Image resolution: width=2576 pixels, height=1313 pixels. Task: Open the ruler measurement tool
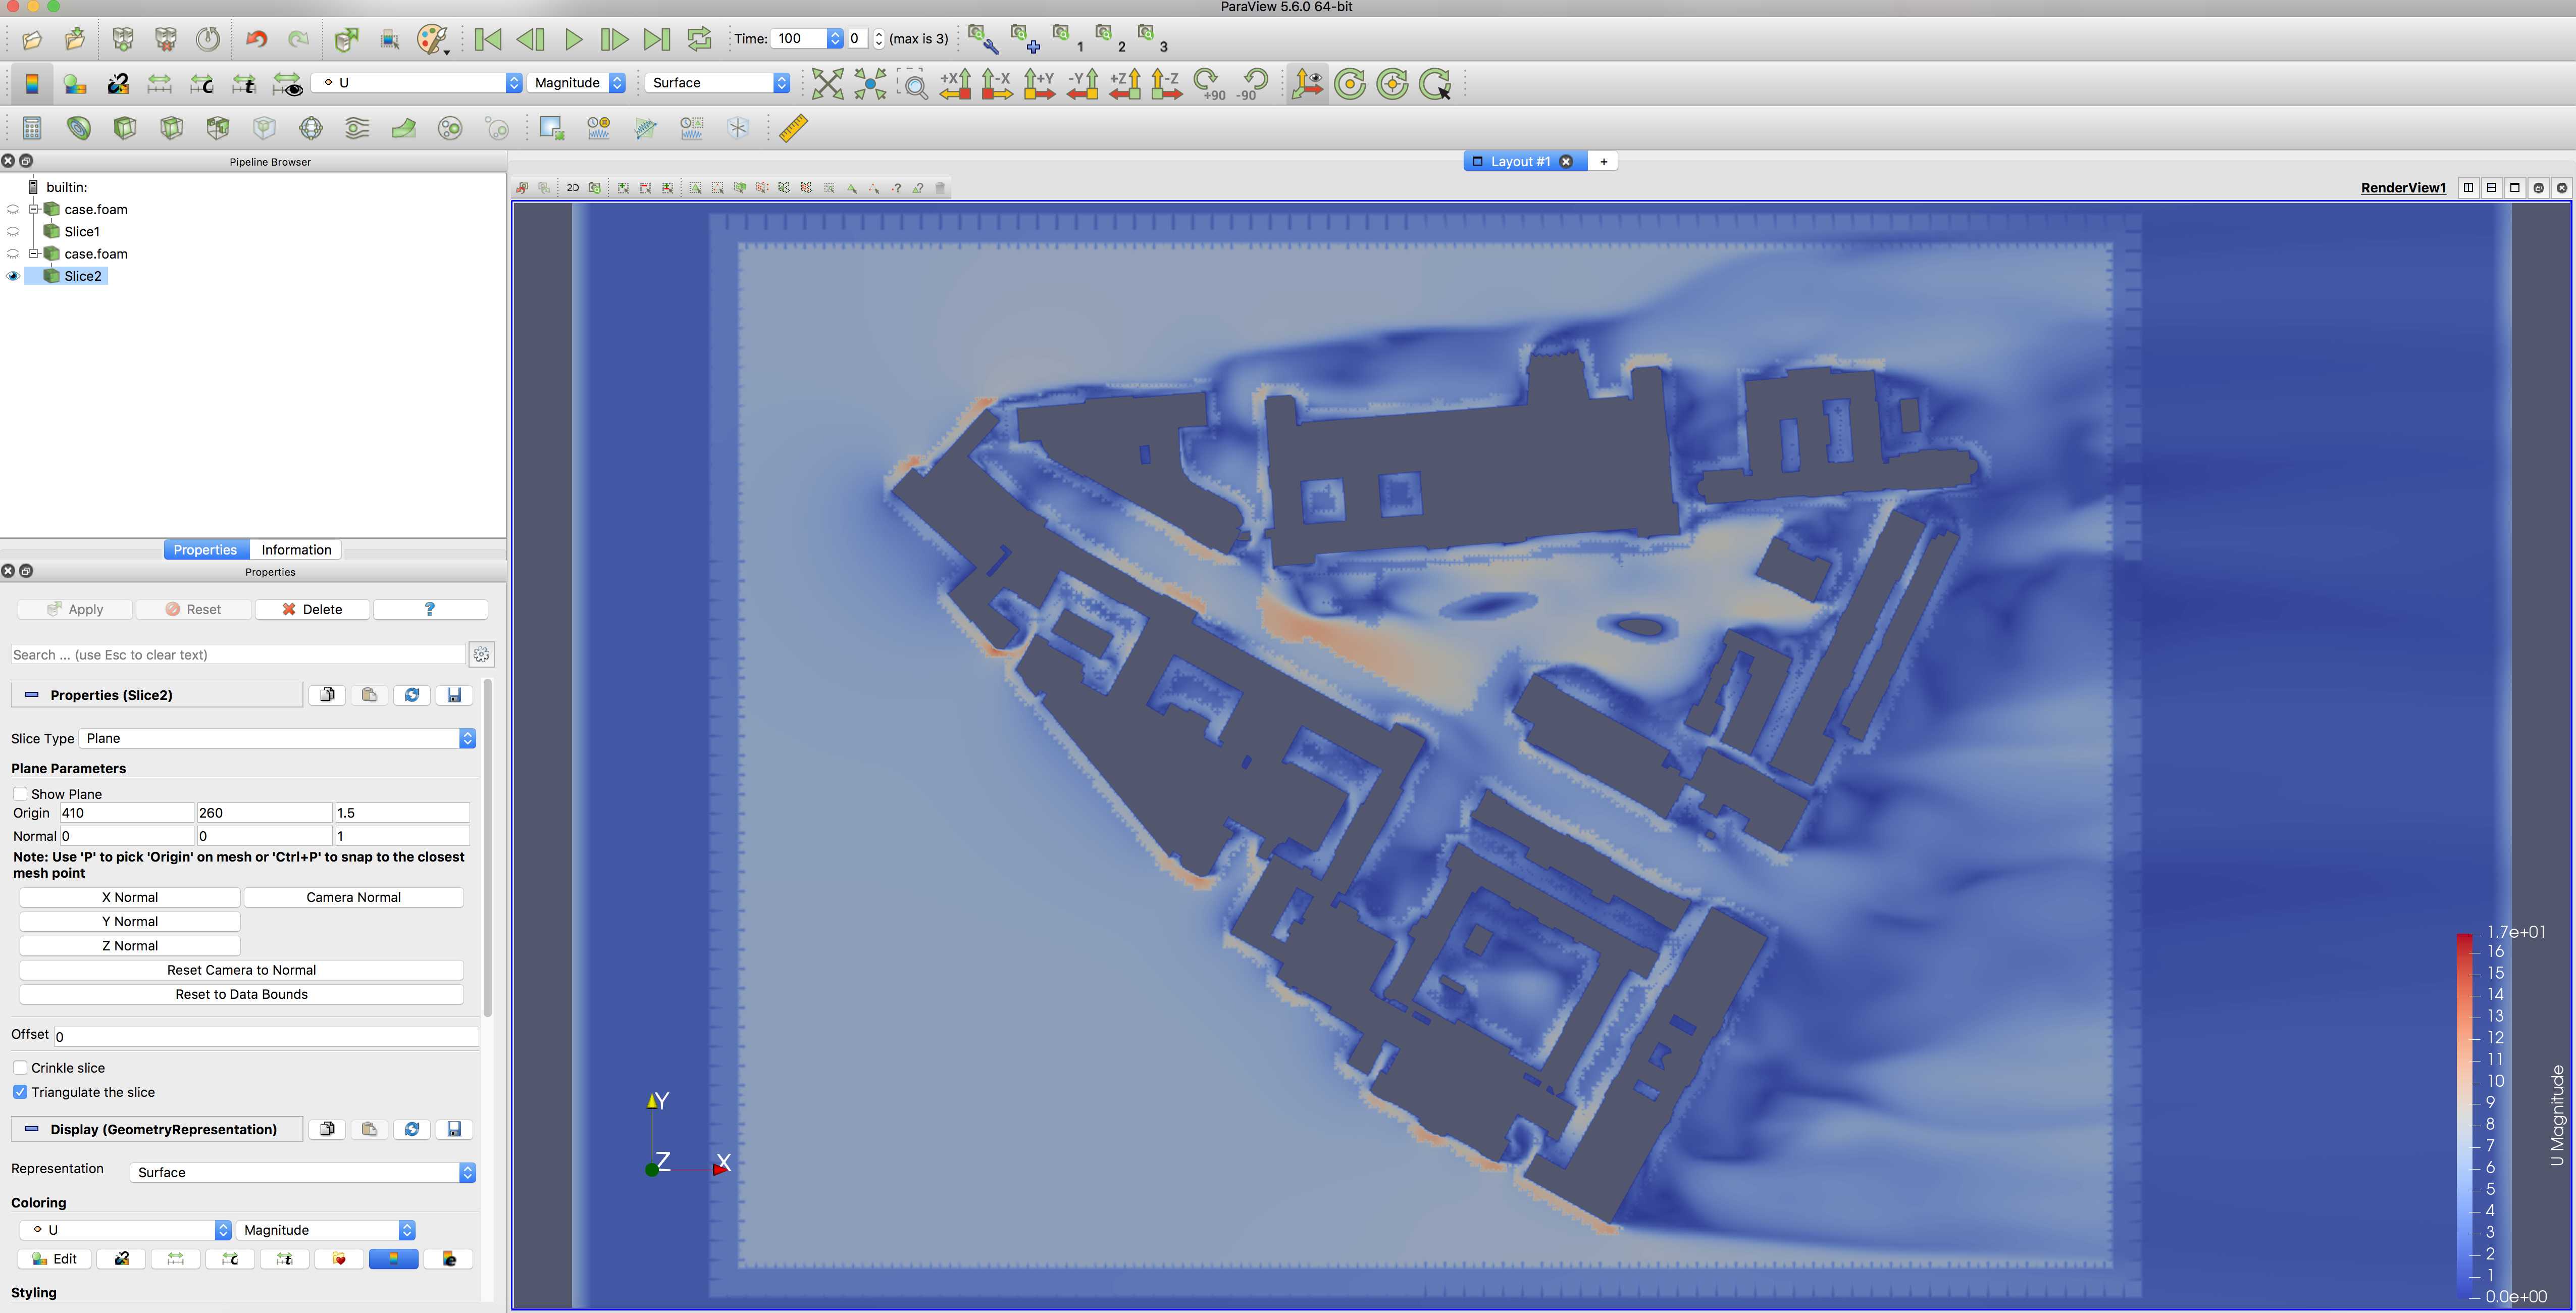pyautogui.click(x=793, y=128)
